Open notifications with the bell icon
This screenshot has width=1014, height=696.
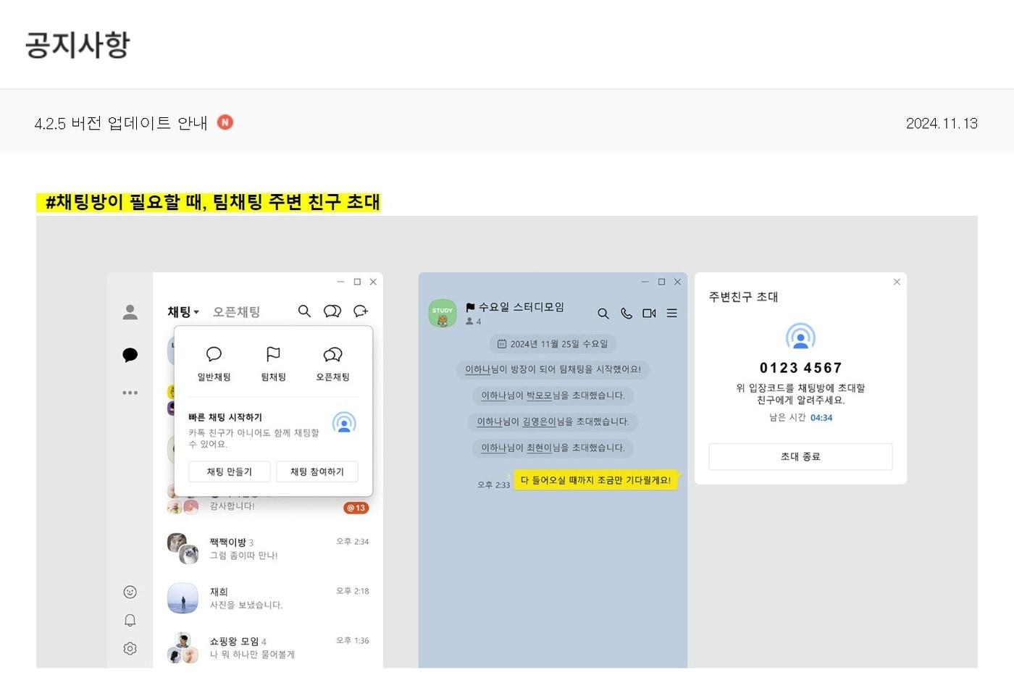[130, 620]
